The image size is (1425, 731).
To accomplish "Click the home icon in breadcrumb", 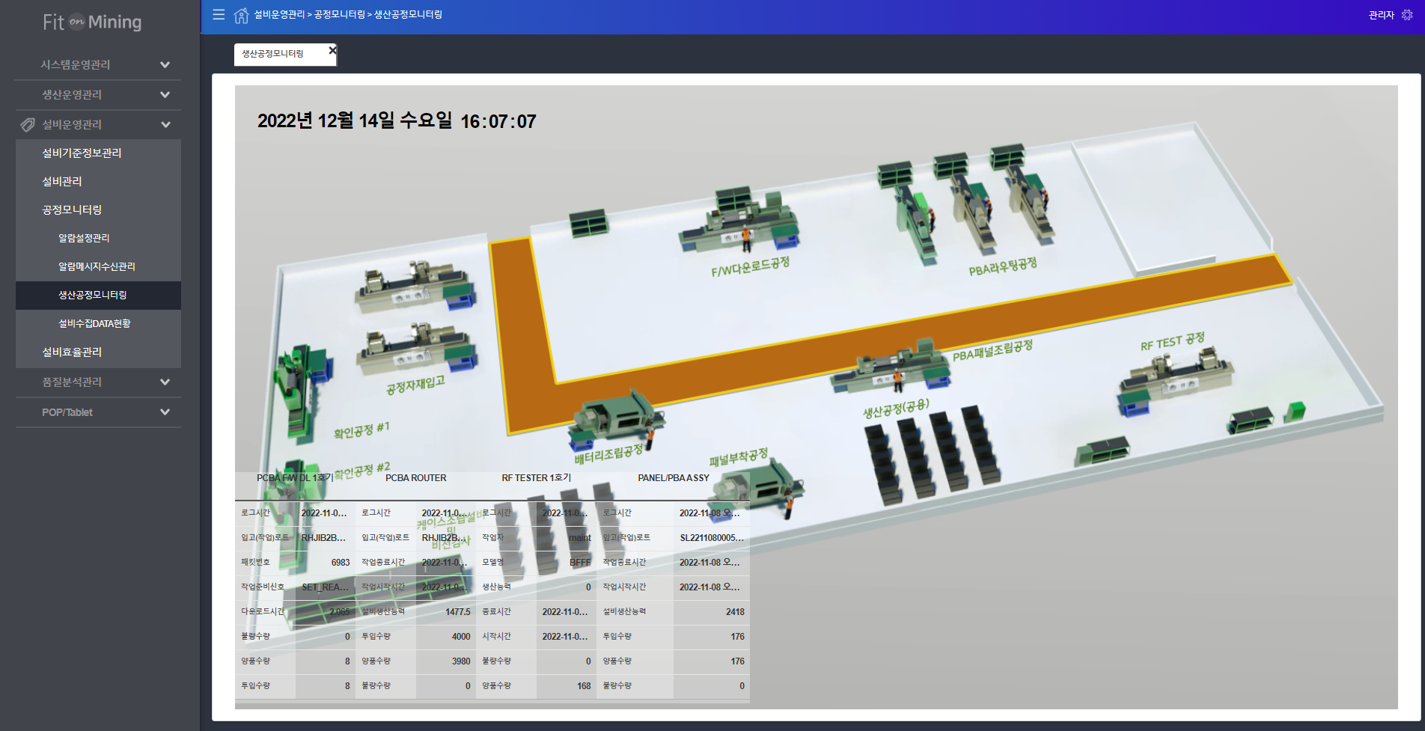I will point(241,16).
